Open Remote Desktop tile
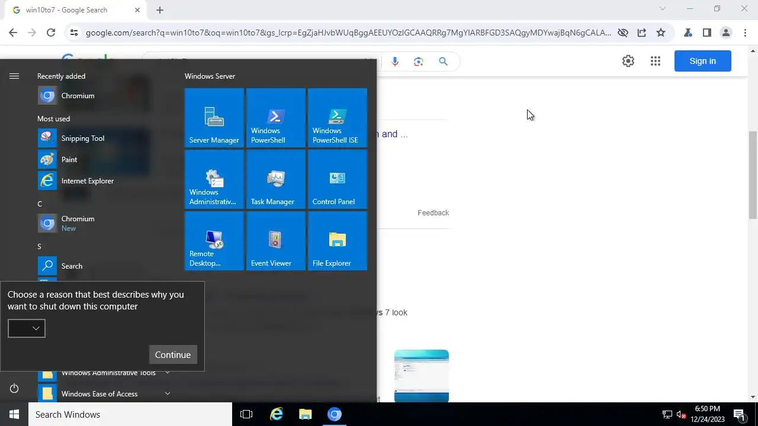This screenshot has width=758, height=426. pyautogui.click(x=214, y=241)
